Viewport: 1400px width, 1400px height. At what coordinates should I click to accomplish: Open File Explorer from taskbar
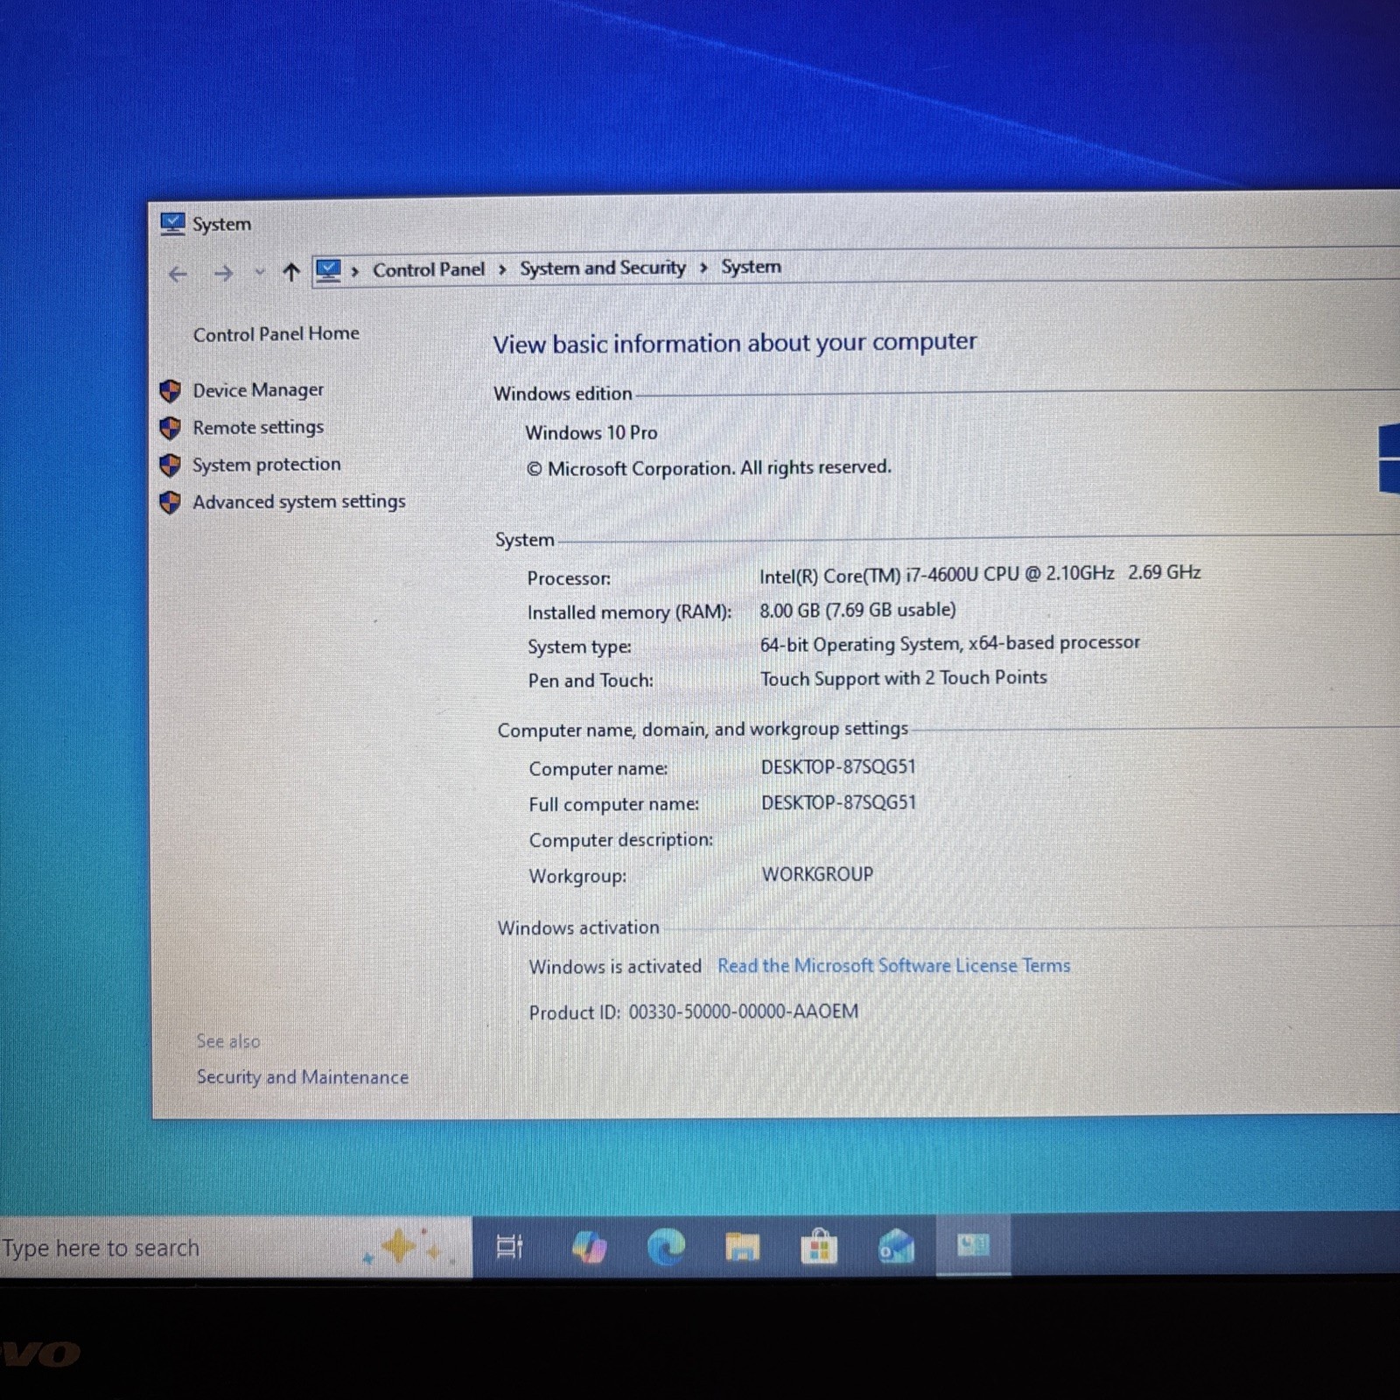coord(742,1247)
